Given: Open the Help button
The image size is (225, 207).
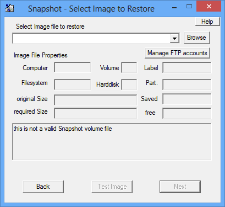Looking at the screenshot, I should tap(207, 22).
